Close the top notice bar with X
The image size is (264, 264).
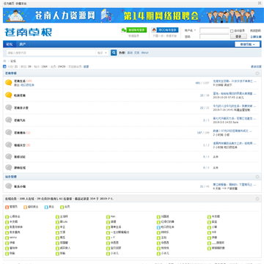pyautogui.click(x=260, y=3)
